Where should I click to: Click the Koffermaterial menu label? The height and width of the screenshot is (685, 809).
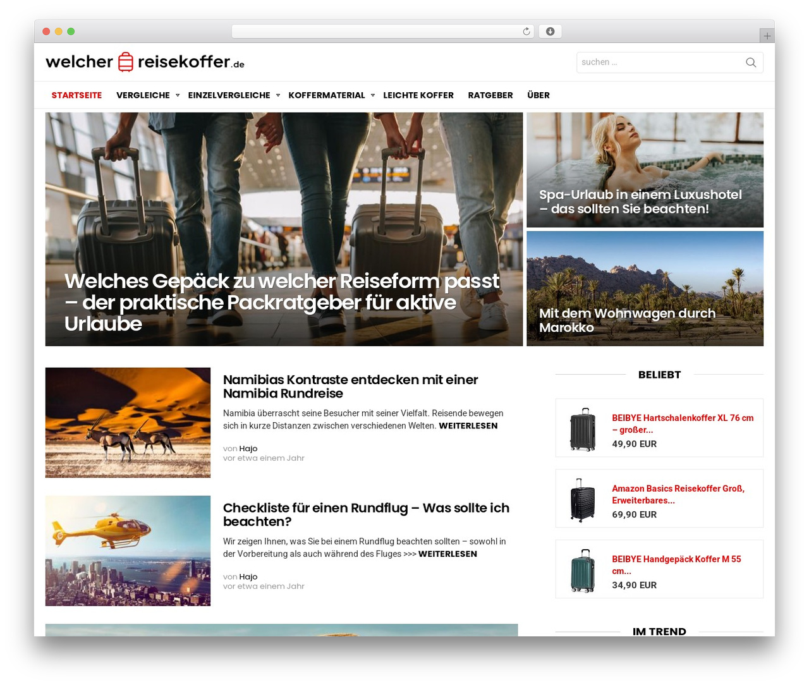point(327,95)
